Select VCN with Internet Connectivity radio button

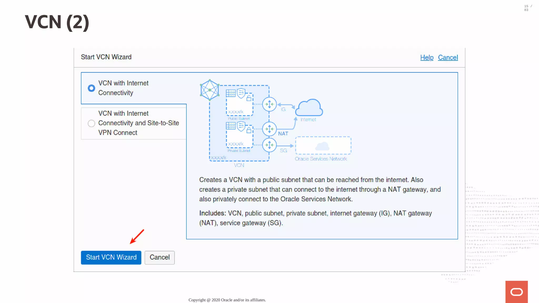tap(91, 88)
